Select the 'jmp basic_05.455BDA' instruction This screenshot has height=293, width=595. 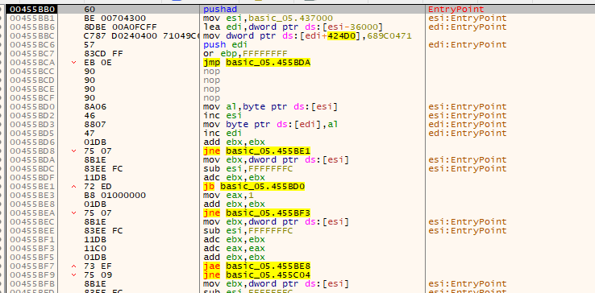257,63
